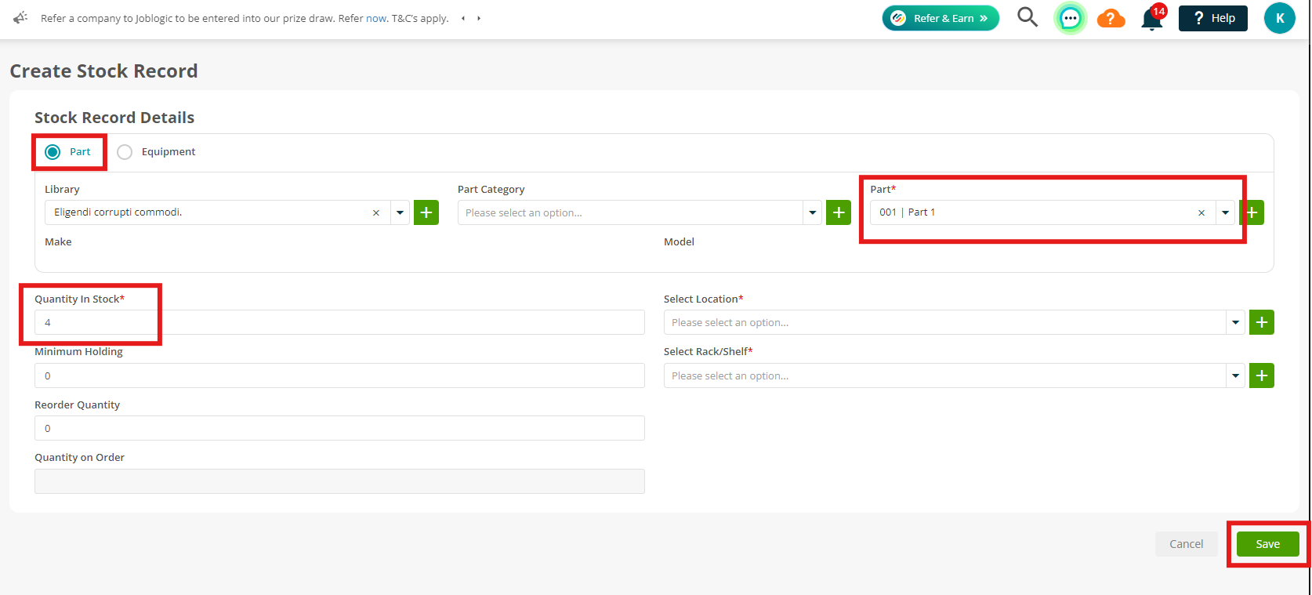Viewport: 1312px width, 595px height.
Task: Add new Rack/Shelf with green plus
Action: click(x=1262, y=376)
